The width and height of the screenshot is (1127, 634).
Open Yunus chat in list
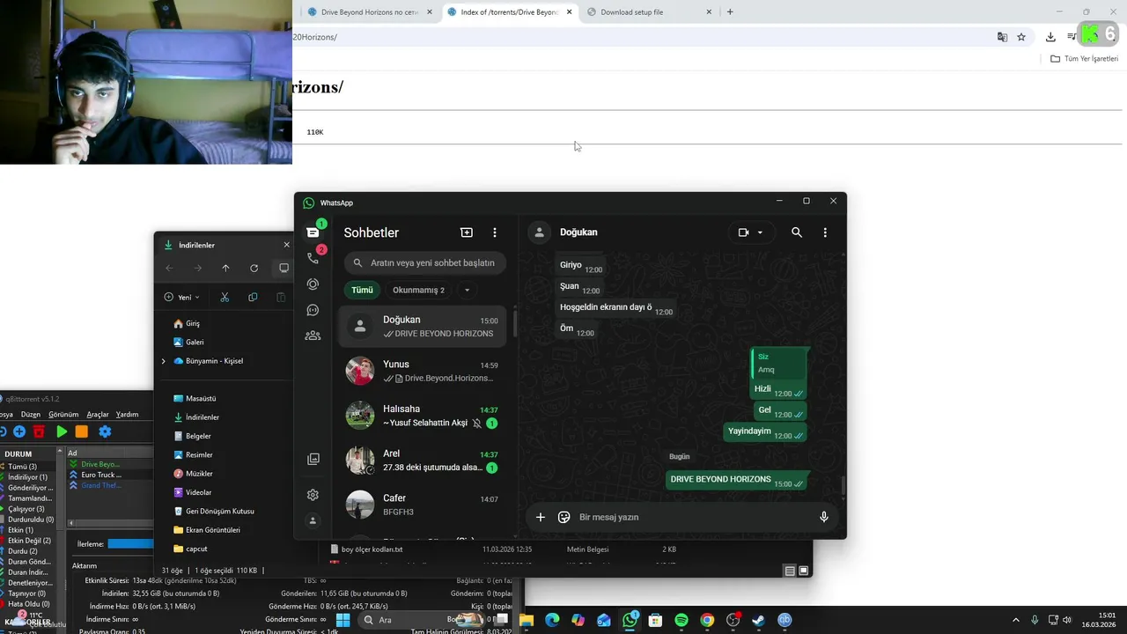423,371
